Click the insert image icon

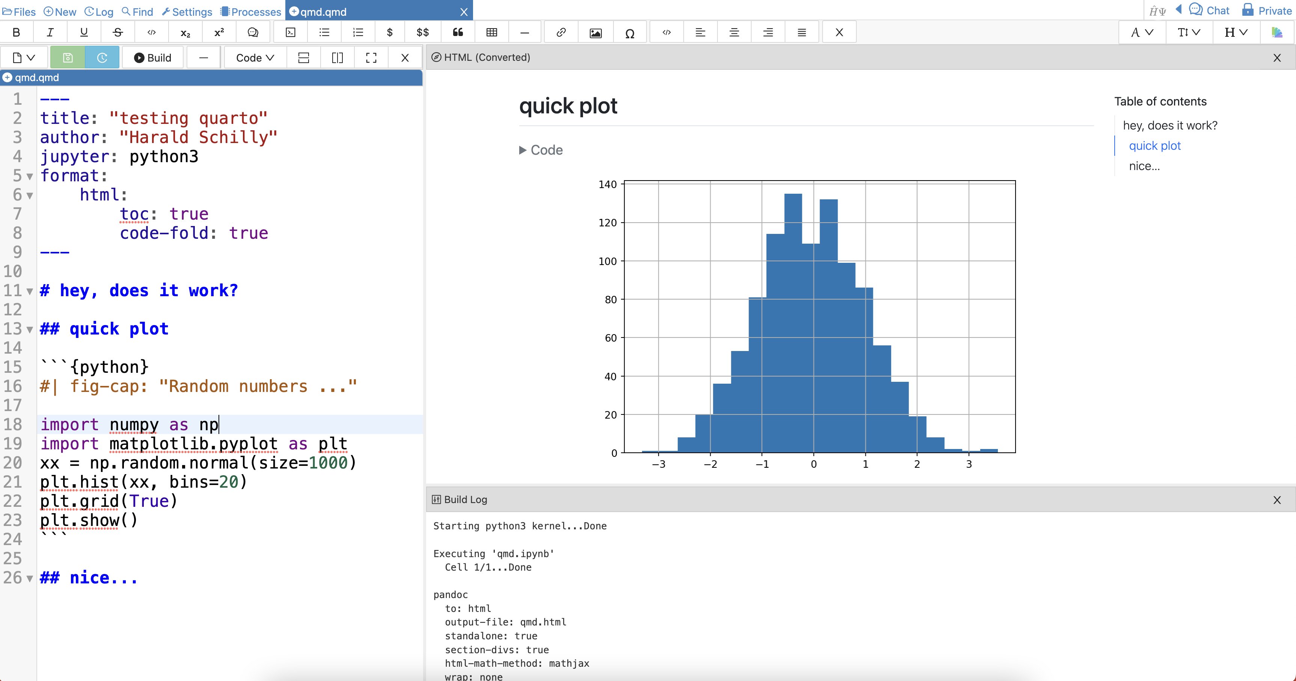pos(595,33)
